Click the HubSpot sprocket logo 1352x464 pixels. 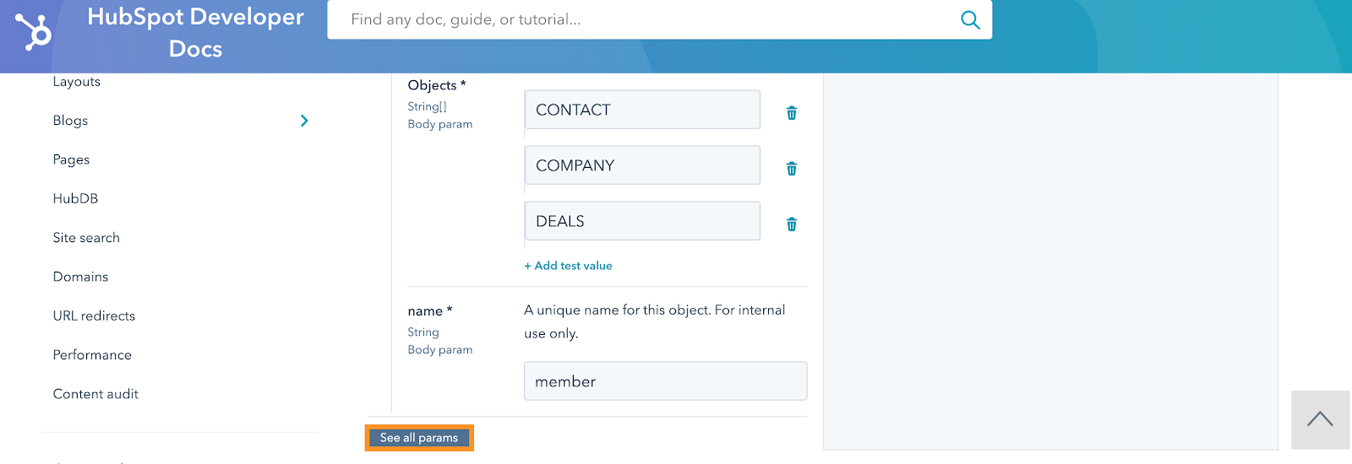click(34, 31)
